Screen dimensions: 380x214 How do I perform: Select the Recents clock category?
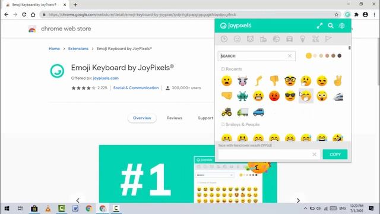224,39
